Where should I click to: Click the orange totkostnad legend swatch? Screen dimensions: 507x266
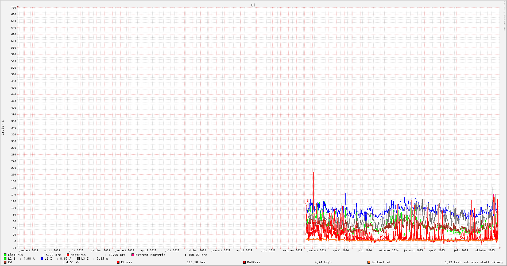coord(369,262)
